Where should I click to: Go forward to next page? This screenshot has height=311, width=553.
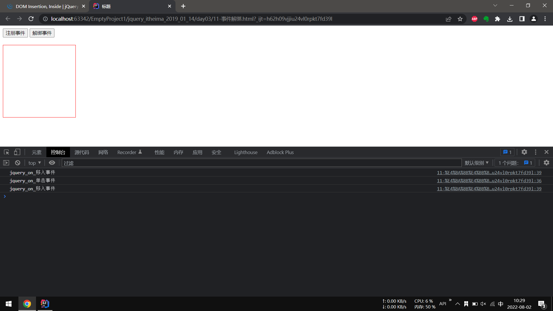19,19
